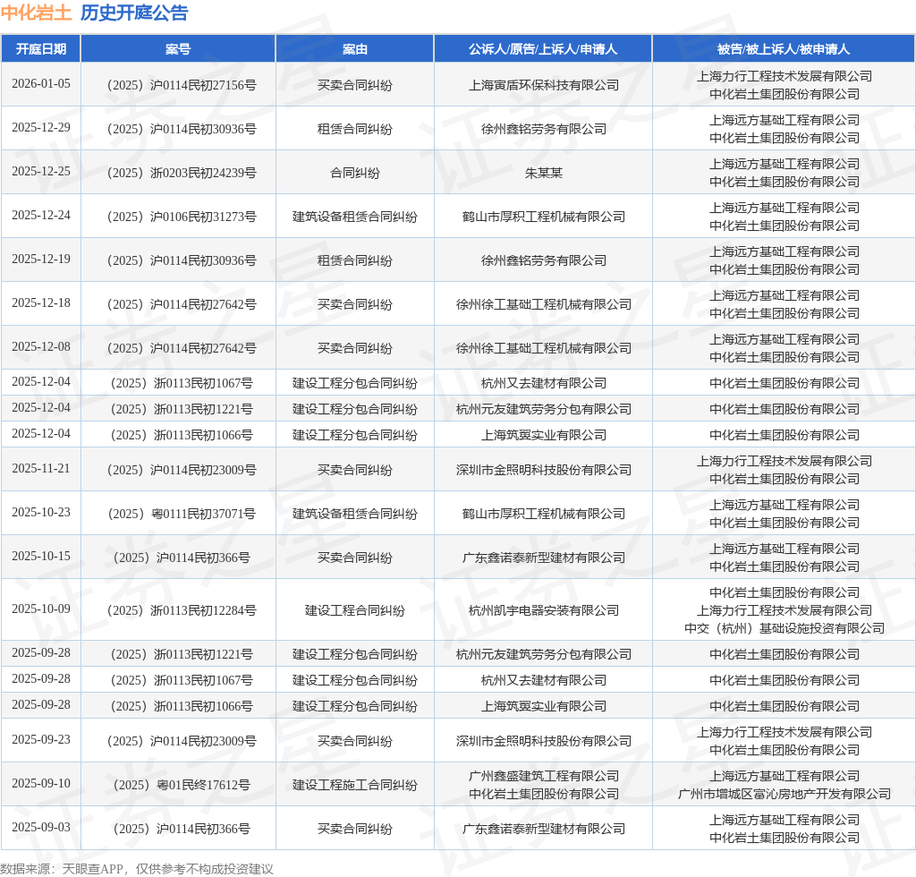Click 徐州徐工基础工程机械有限公司 in the 2025-12-08 row
The image size is (916, 877).
pyautogui.click(x=543, y=348)
